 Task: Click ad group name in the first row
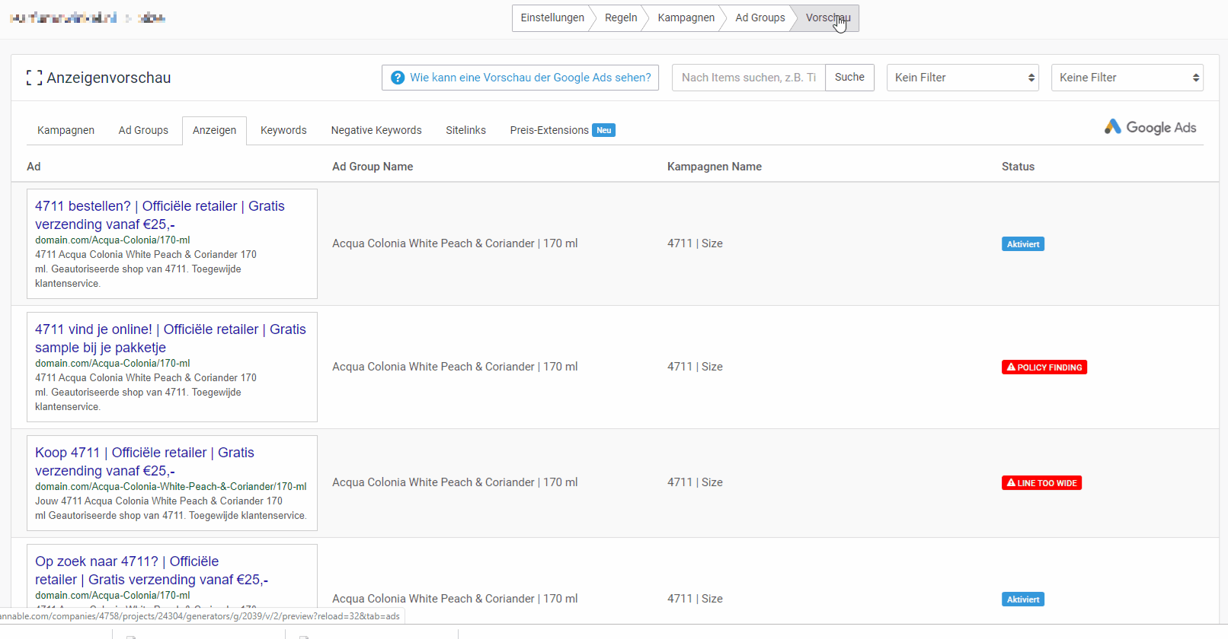[455, 243]
